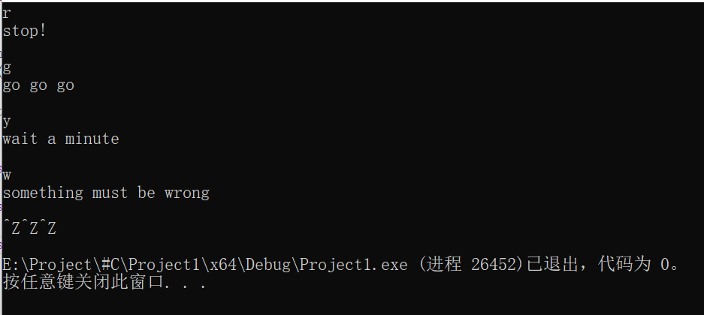704x315 pixels.
Task: Click the input letter "g" line
Action: point(7,67)
